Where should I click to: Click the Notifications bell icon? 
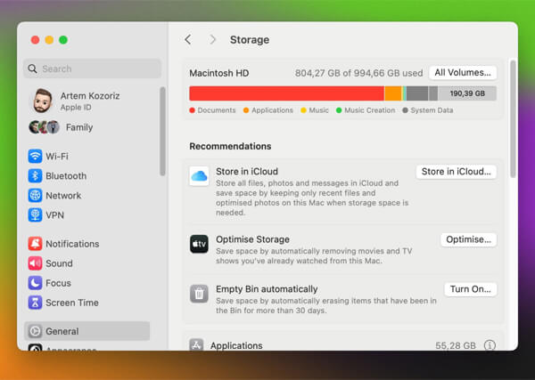click(x=35, y=244)
